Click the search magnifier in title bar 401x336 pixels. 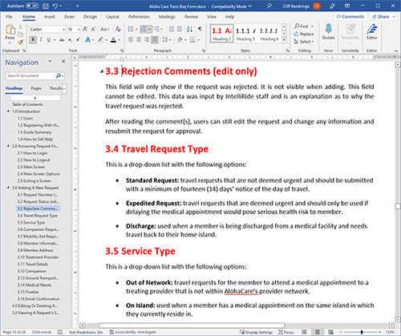point(269,6)
